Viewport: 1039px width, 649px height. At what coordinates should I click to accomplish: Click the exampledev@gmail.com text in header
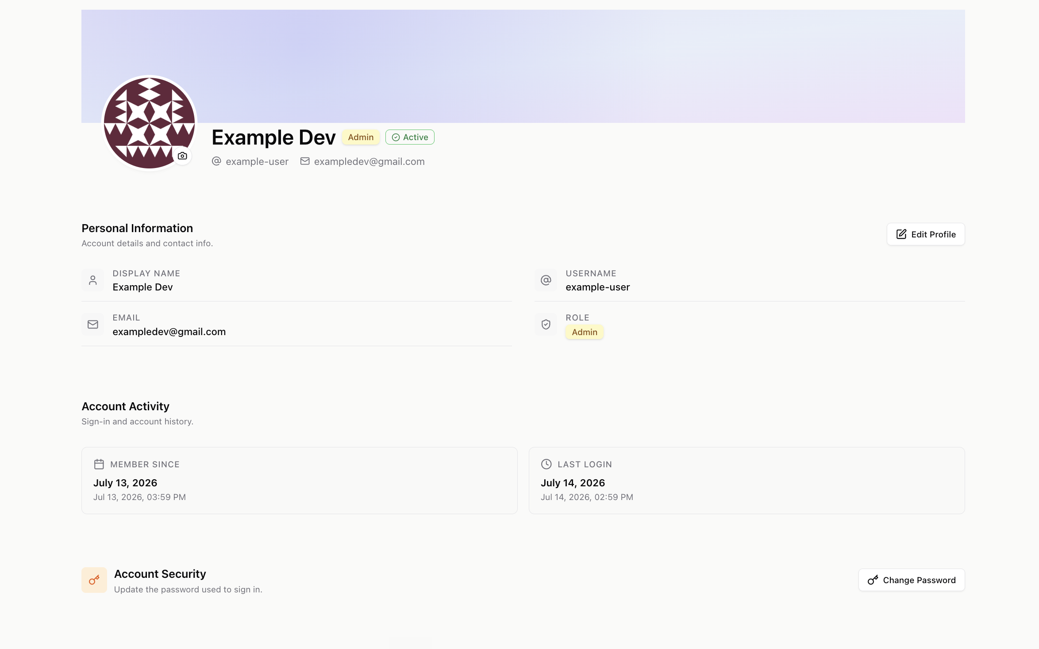coord(369,162)
